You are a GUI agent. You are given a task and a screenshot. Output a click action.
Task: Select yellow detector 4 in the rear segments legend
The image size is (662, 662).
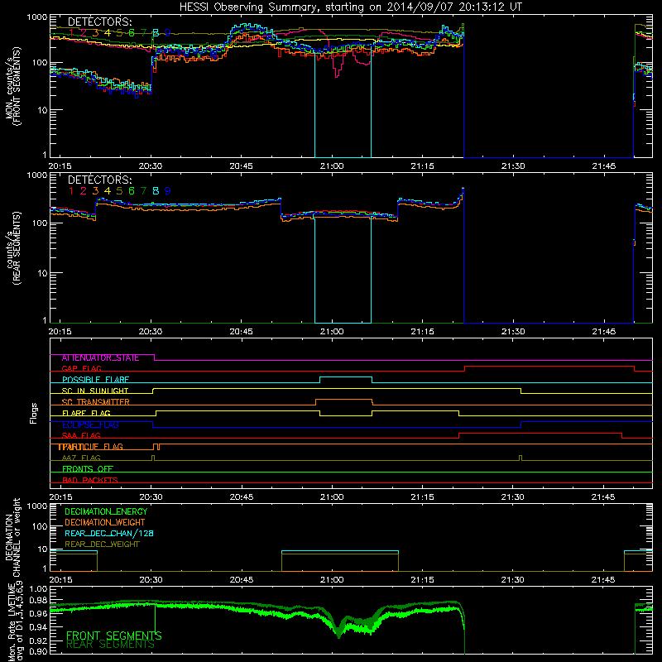click(108, 191)
